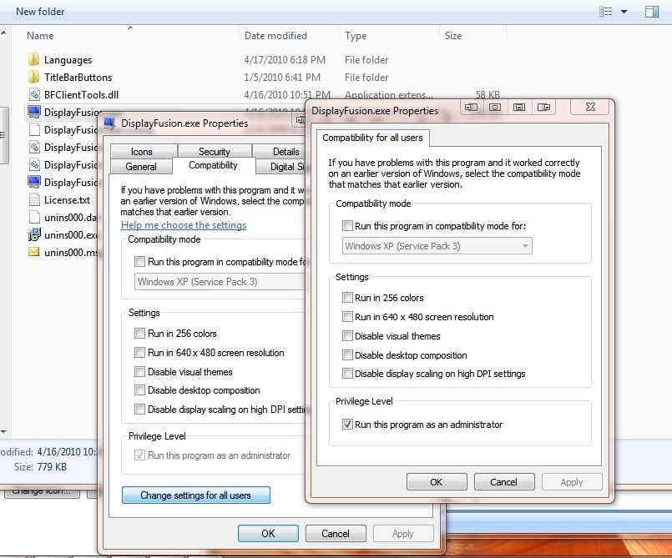Click the move-window-to-left-monitor title bar icon

coord(472,108)
